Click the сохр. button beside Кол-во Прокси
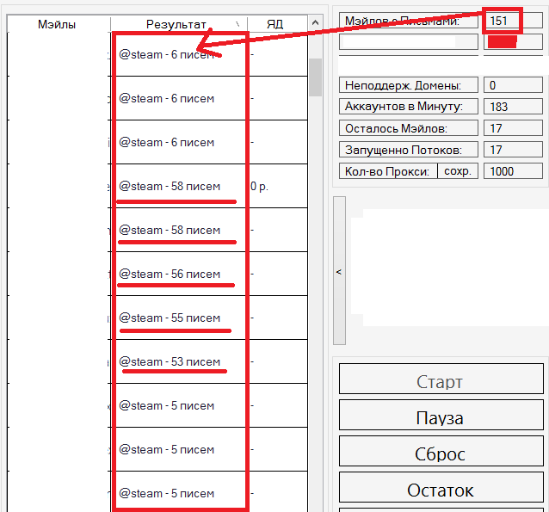 (457, 171)
